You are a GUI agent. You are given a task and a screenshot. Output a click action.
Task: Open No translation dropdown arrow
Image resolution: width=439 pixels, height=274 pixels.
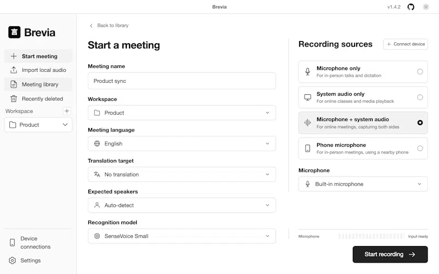267,174
